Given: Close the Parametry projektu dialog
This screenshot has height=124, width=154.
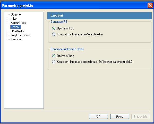Looking at the screenshot, I should [x=150, y=5].
